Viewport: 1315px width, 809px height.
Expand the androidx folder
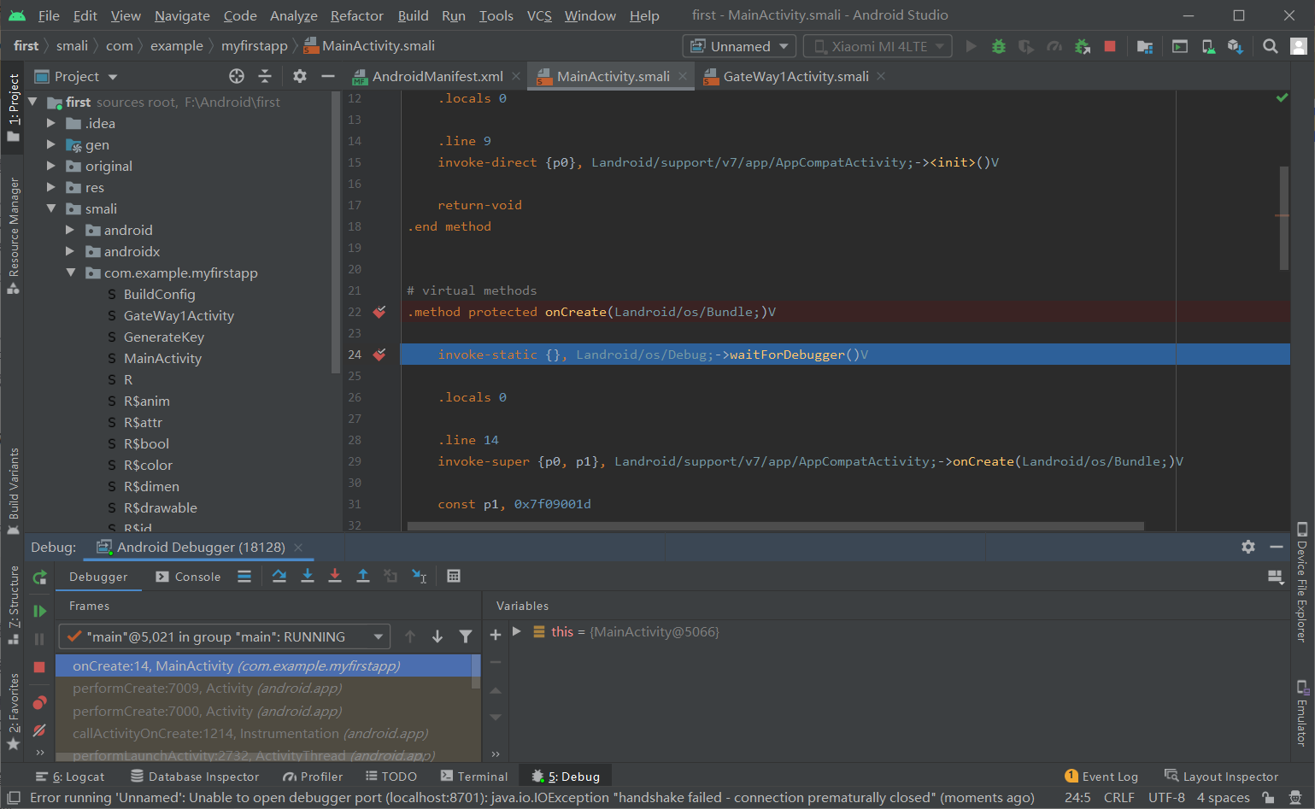click(70, 251)
